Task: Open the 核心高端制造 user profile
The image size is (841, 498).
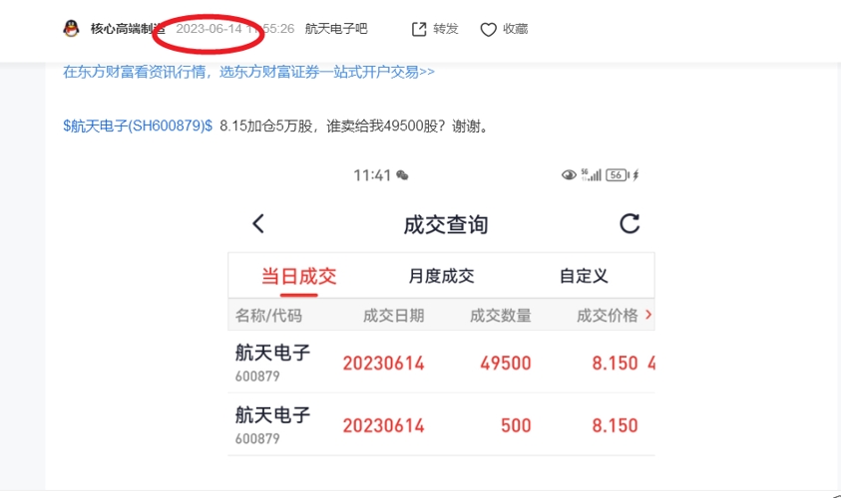Action: (128, 28)
